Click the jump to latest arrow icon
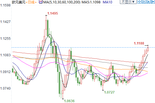155x103 pixels. (x=152, y=2)
